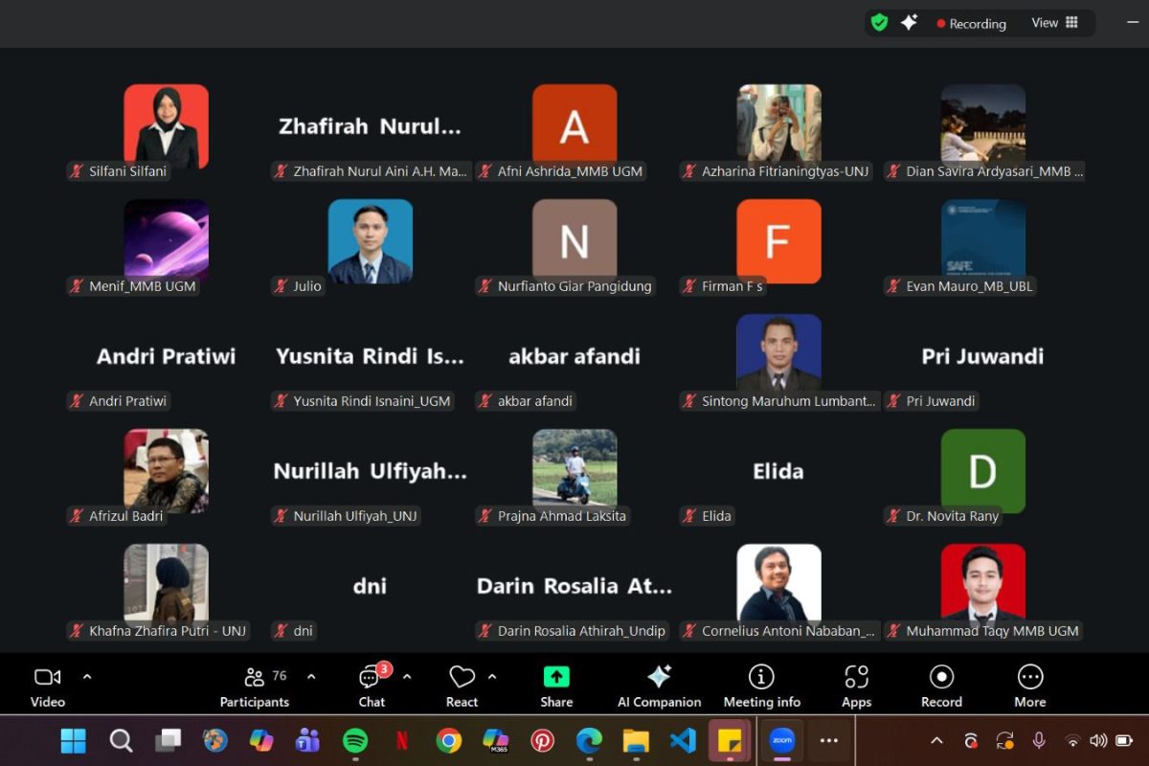Screen dimensions: 1149x766
Task: Select Julio's video tile
Action: tap(370, 241)
